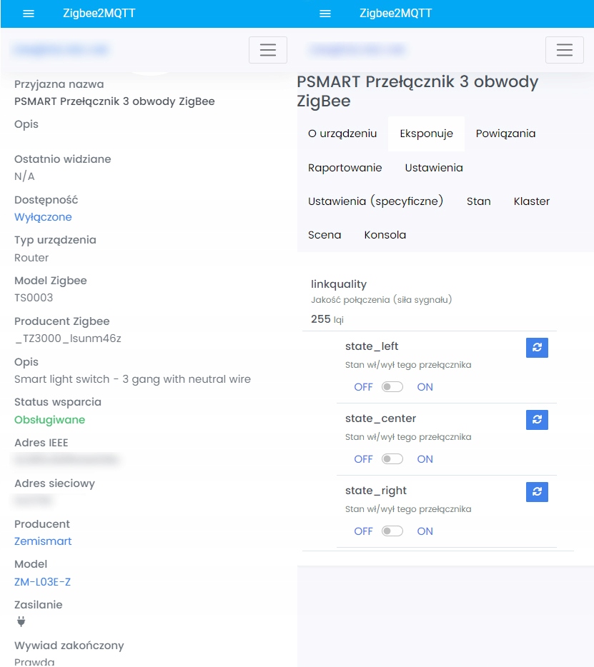Expand the left panel navbar toggler
The width and height of the screenshot is (594, 667).
click(x=268, y=50)
